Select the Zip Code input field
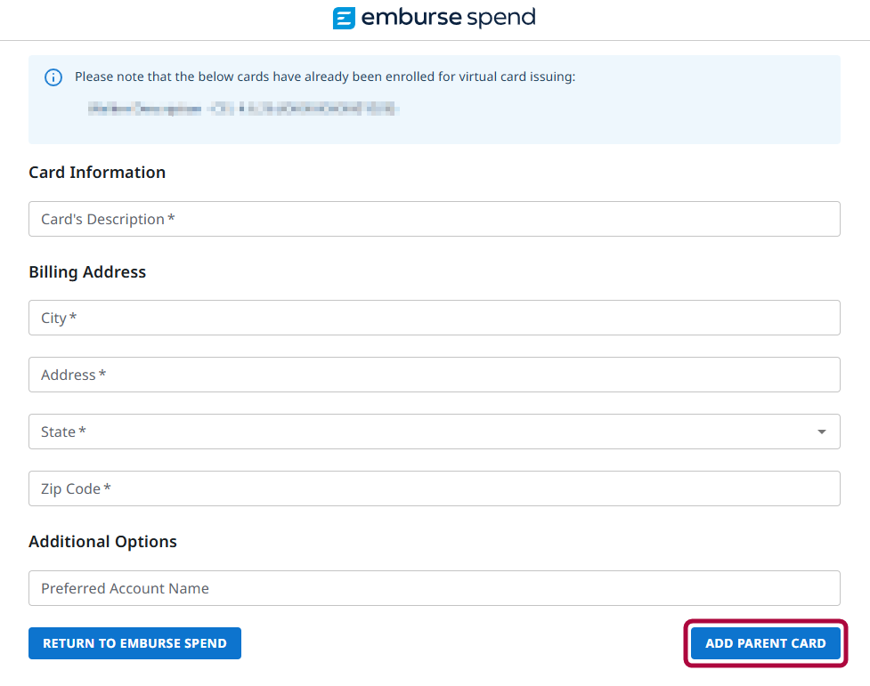The height and width of the screenshot is (686, 870). click(434, 488)
